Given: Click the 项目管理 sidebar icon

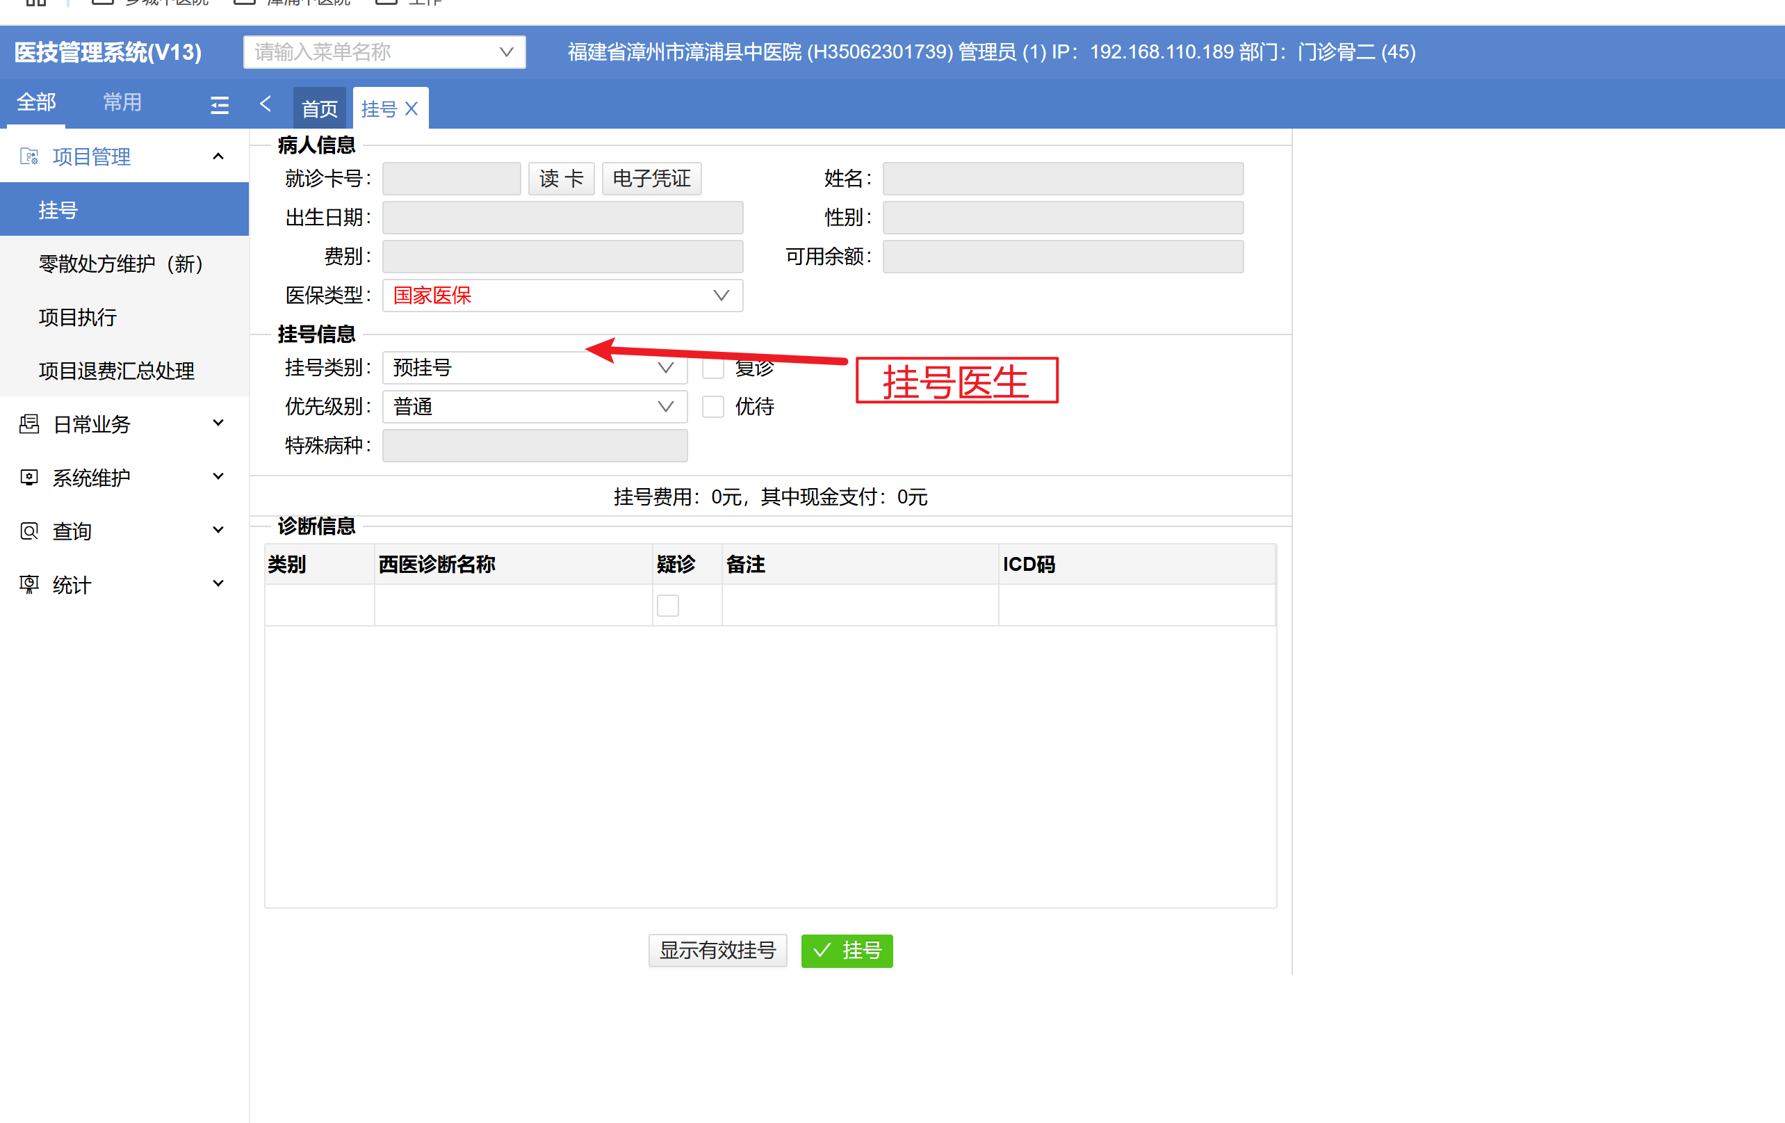Looking at the screenshot, I should 29,156.
